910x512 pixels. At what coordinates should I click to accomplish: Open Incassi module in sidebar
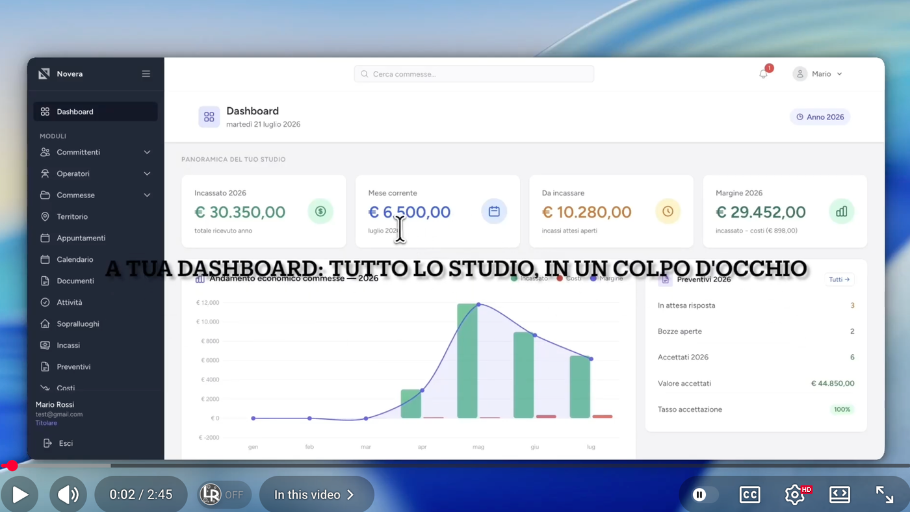[96, 345]
